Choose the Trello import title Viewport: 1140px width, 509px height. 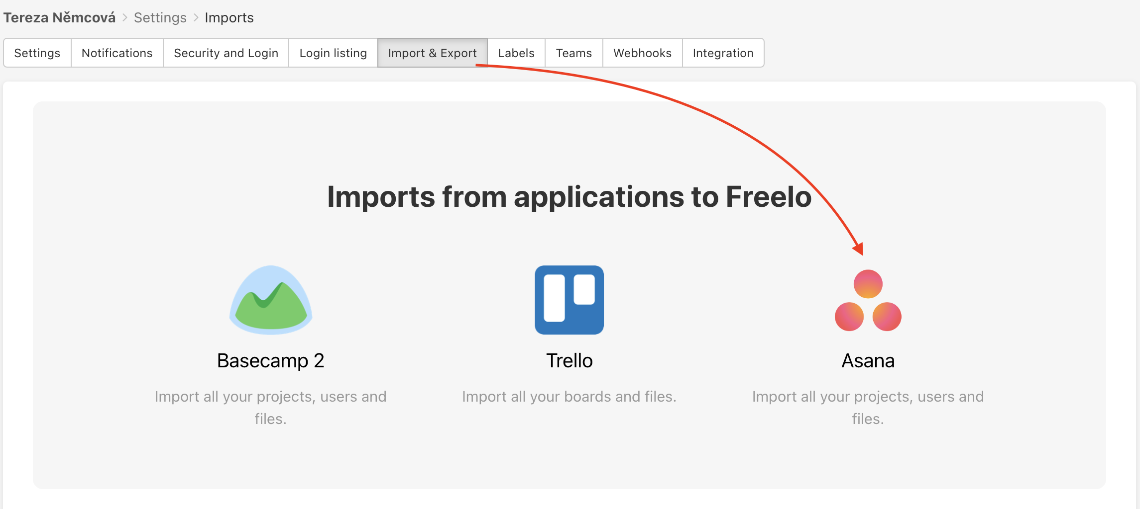pyautogui.click(x=569, y=360)
